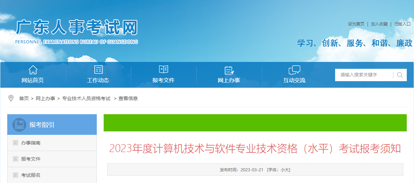This screenshot has height=183, width=414.
Task: Click the 设为首页 link
Action: [x=356, y=24]
